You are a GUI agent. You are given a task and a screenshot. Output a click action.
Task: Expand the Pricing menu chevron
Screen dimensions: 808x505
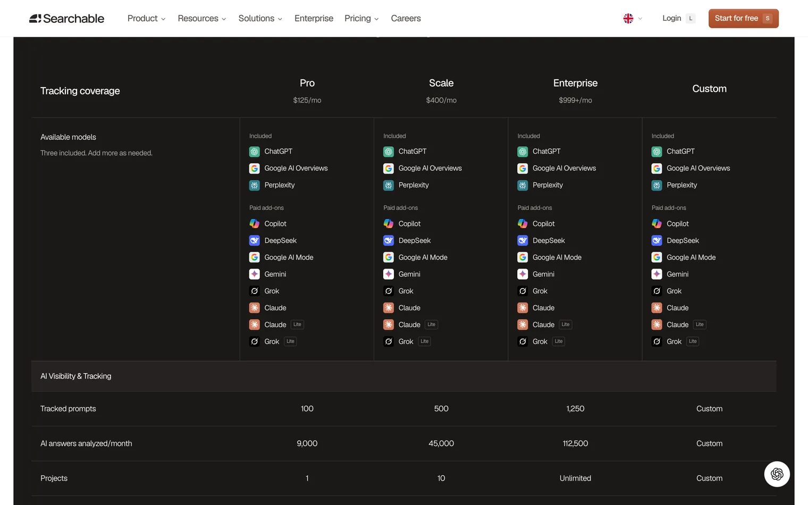[376, 19]
